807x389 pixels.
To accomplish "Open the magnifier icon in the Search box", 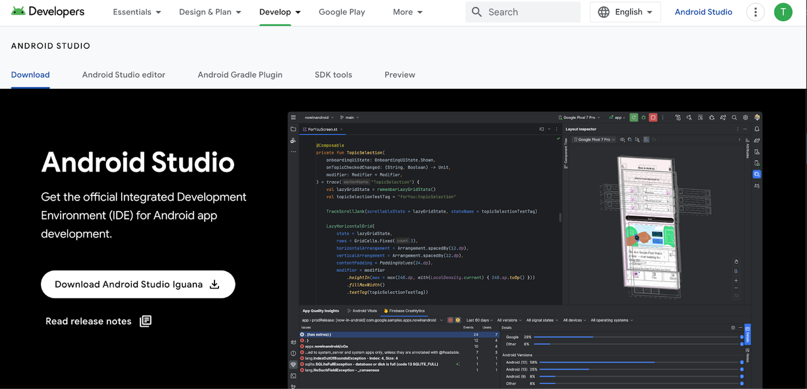I will tap(477, 12).
